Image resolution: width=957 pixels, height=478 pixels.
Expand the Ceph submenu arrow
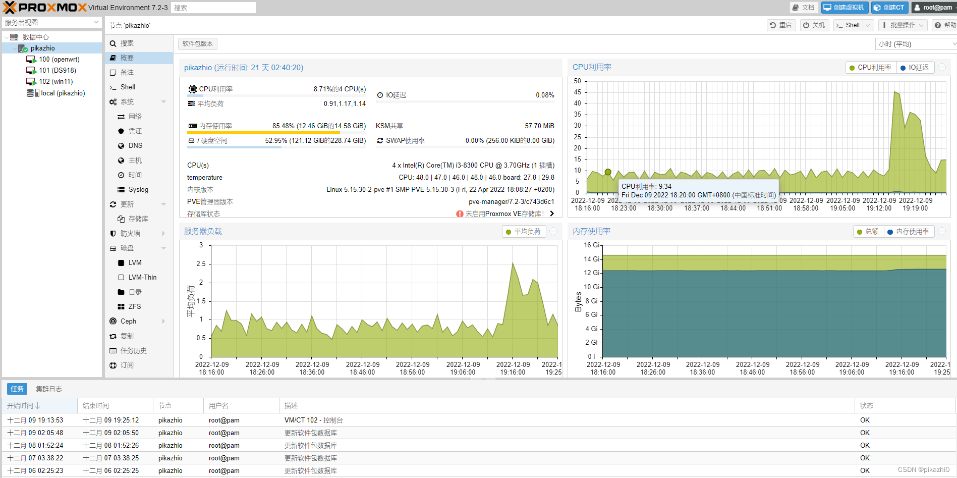tap(163, 322)
